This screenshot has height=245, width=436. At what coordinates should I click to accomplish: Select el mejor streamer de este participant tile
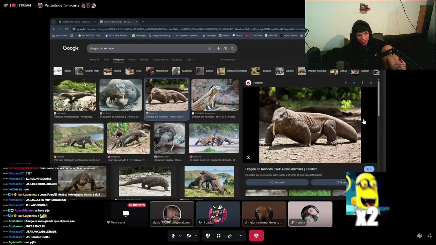pos(264,214)
